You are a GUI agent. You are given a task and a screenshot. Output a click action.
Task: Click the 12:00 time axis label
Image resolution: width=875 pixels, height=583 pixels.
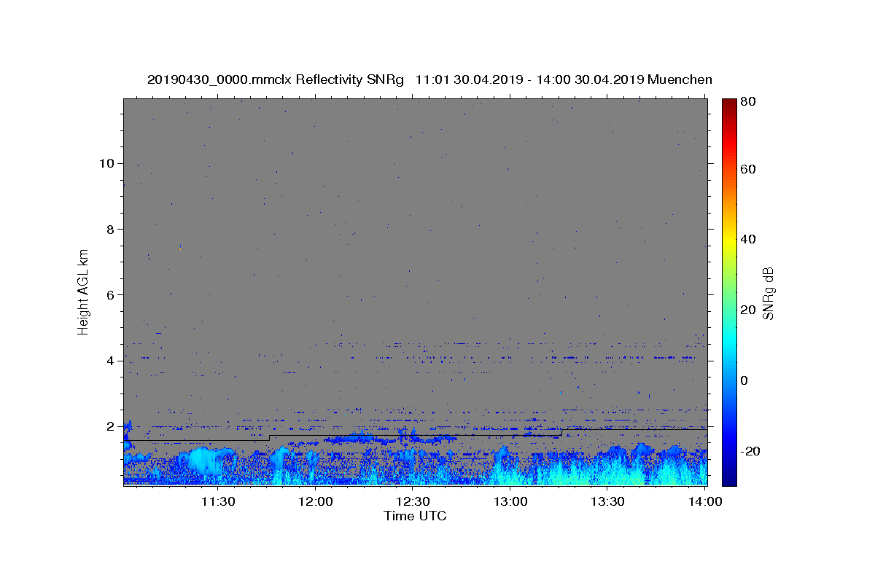[316, 501]
